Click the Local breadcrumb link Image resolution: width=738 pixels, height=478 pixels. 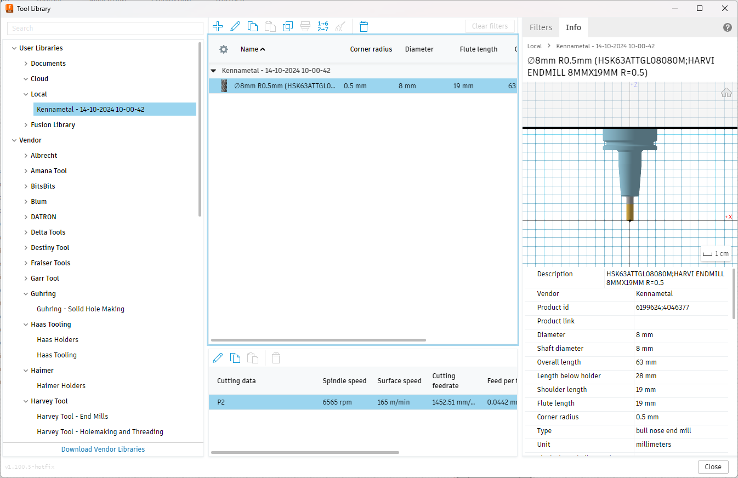click(535, 47)
